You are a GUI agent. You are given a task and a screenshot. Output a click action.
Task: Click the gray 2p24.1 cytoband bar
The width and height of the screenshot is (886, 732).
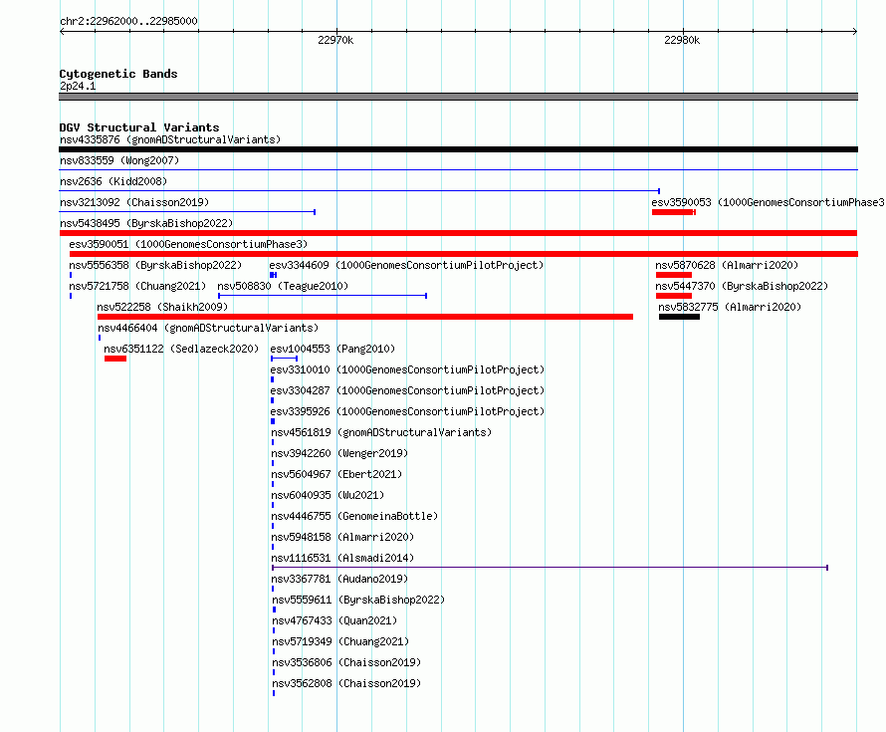458,97
